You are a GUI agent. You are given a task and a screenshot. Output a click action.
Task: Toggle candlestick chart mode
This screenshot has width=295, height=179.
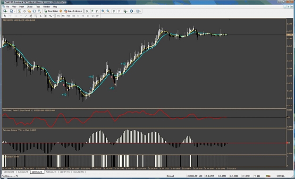coord(92,11)
